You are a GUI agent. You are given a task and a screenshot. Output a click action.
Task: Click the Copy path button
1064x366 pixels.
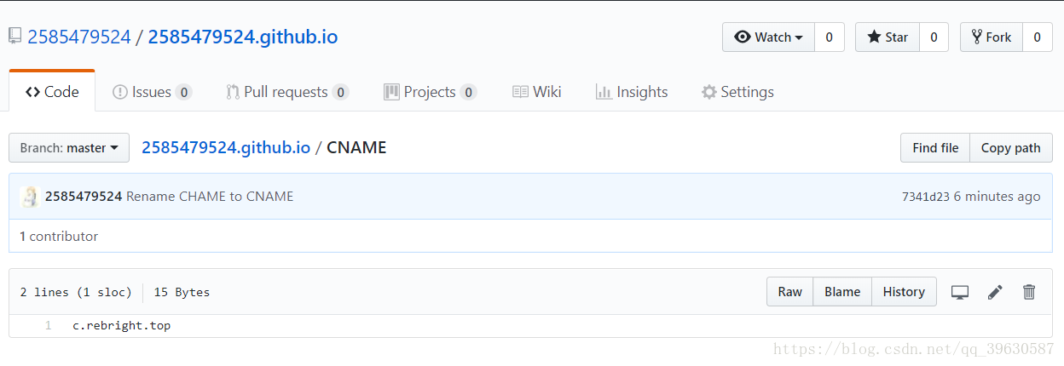[1011, 147]
